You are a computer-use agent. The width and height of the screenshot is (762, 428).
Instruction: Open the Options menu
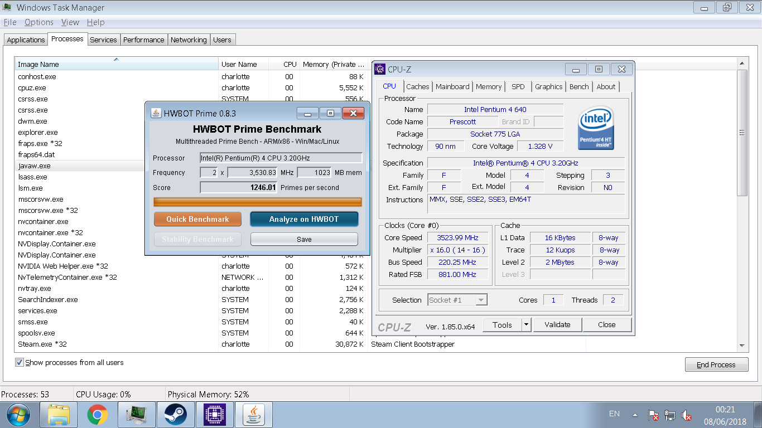(x=39, y=22)
